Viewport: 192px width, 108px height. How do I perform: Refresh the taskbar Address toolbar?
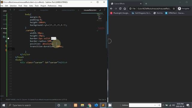pos(159,105)
